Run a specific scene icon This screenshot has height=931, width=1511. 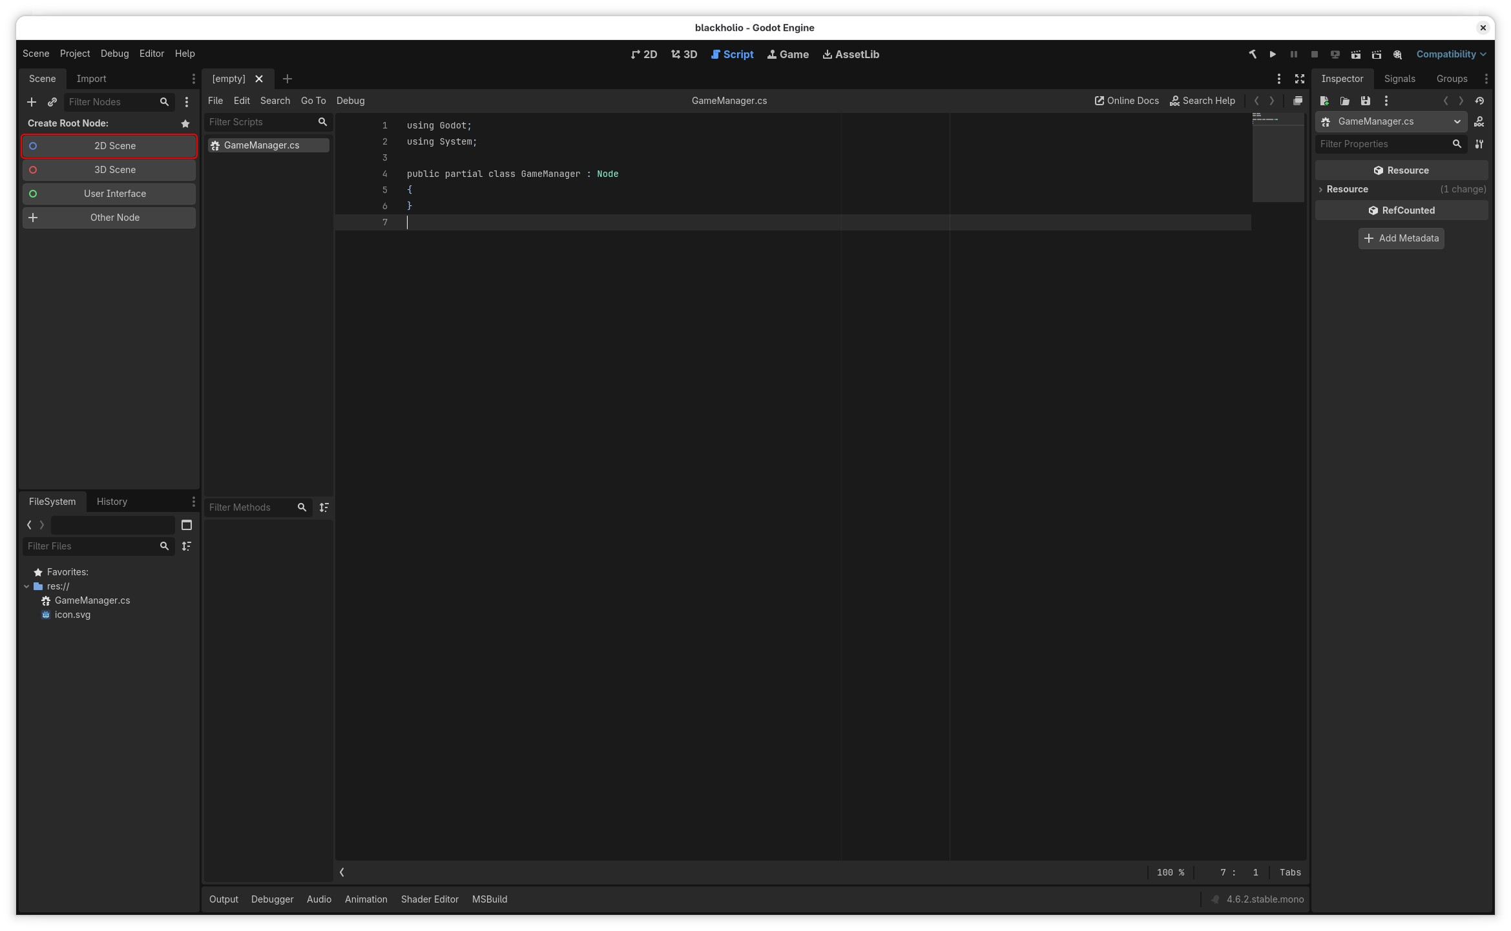tap(1376, 54)
